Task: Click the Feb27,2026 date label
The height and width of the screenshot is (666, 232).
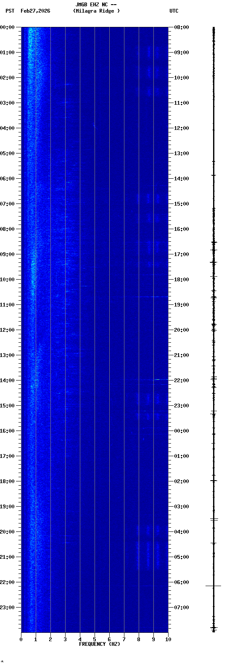Action: click(x=35, y=11)
